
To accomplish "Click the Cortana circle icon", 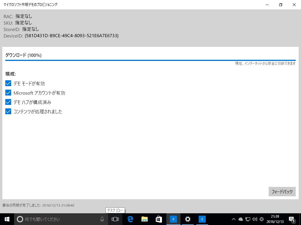I will click(20, 219).
